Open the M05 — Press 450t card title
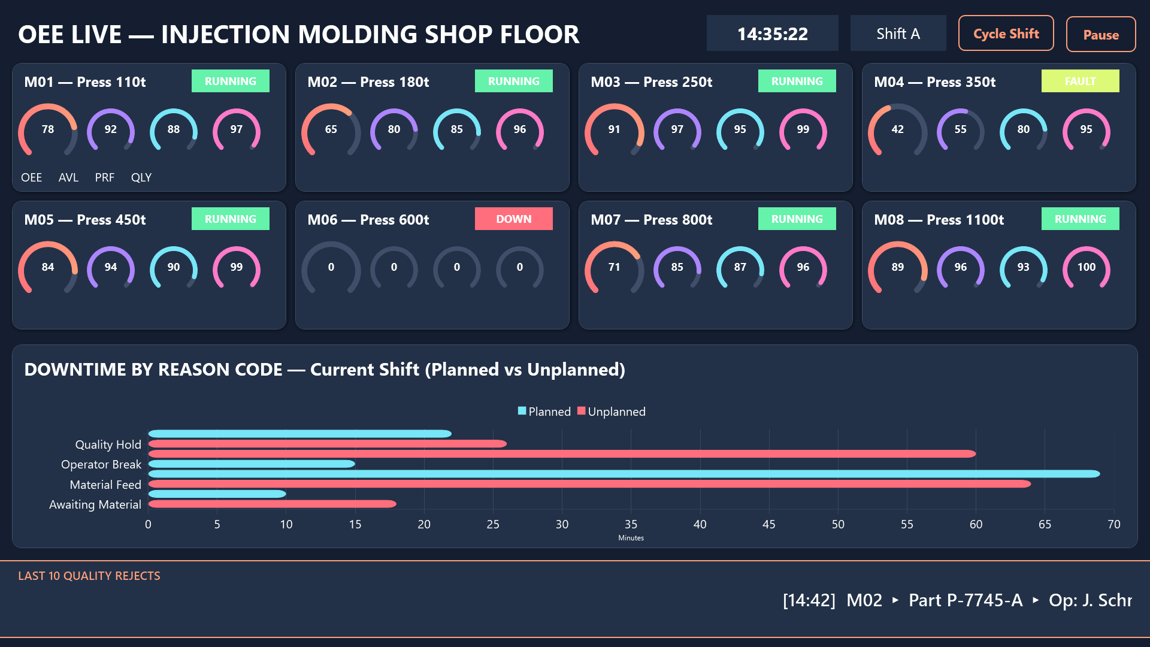This screenshot has height=647, width=1150. 85,220
